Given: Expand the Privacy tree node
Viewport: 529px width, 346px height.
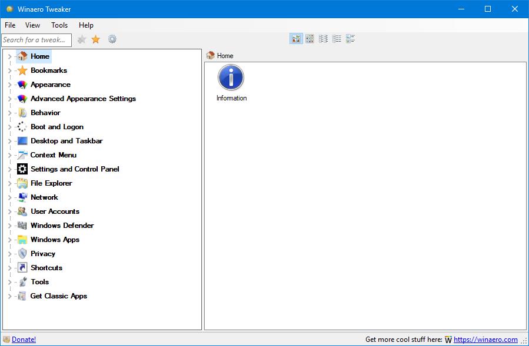Looking at the screenshot, I should (10, 254).
